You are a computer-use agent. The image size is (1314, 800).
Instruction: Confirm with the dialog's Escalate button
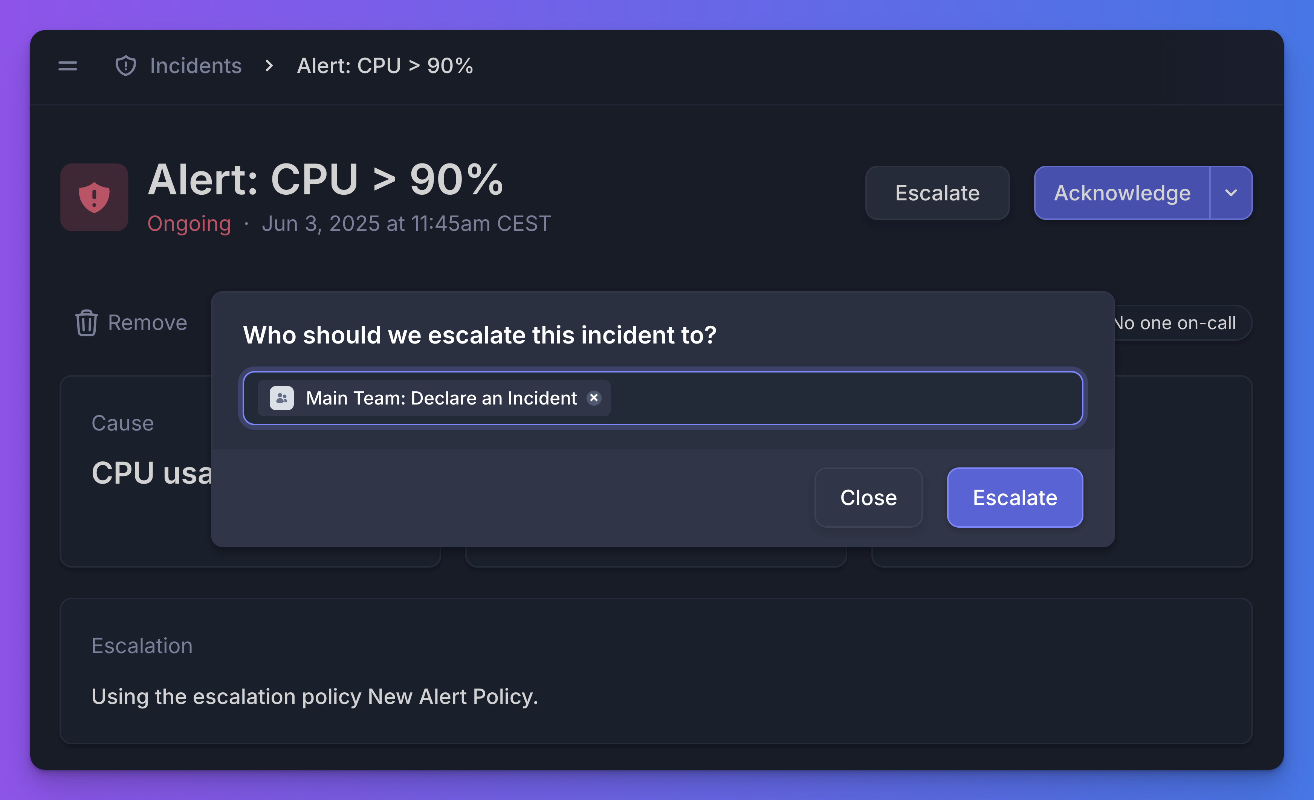tap(1014, 498)
